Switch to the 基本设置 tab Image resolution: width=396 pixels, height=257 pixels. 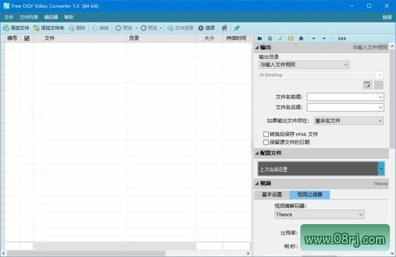[x=272, y=195]
